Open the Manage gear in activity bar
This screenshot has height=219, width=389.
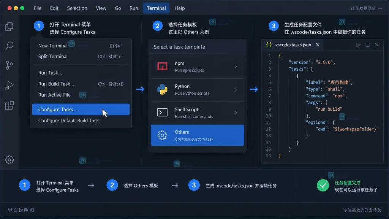click(9, 160)
